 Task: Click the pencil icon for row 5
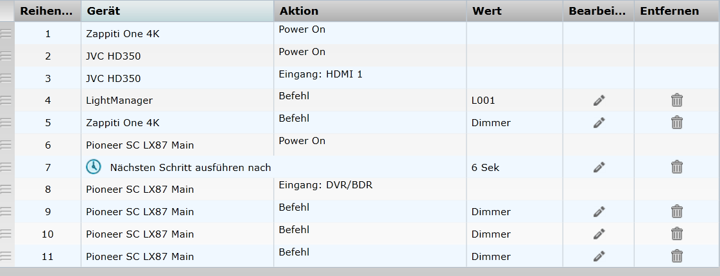[599, 122]
